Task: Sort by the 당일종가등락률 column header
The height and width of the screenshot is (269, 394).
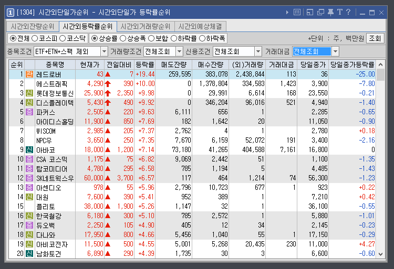Action: [x=352, y=64]
